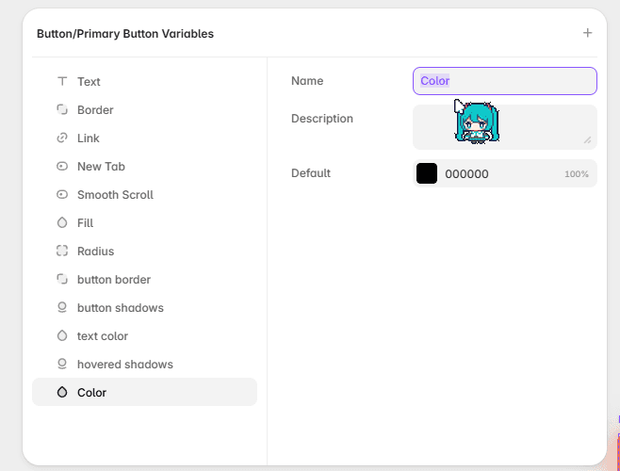Open the black Default color swatch
This screenshot has height=471, width=620.
(x=427, y=173)
